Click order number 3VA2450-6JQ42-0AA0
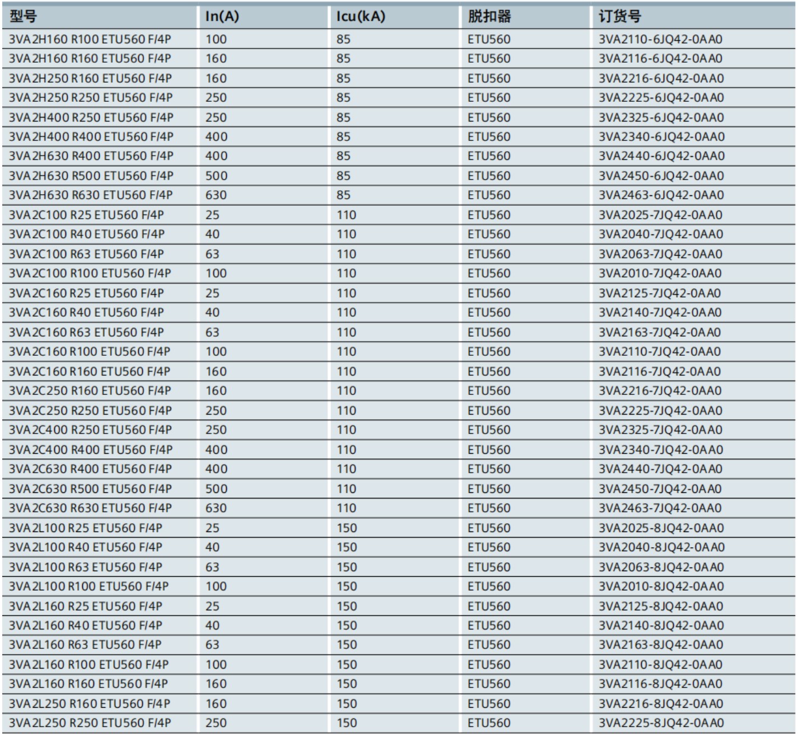The height and width of the screenshot is (734, 803). [661, 176]
